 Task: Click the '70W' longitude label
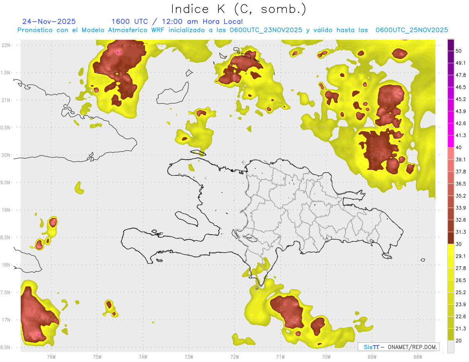click(x=326, y=357)
